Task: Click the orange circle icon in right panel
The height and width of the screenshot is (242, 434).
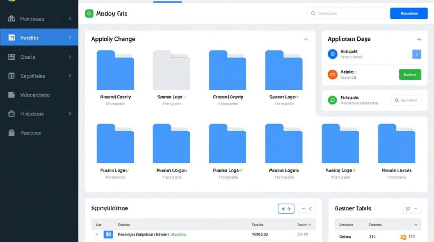Action: point(332,74)
